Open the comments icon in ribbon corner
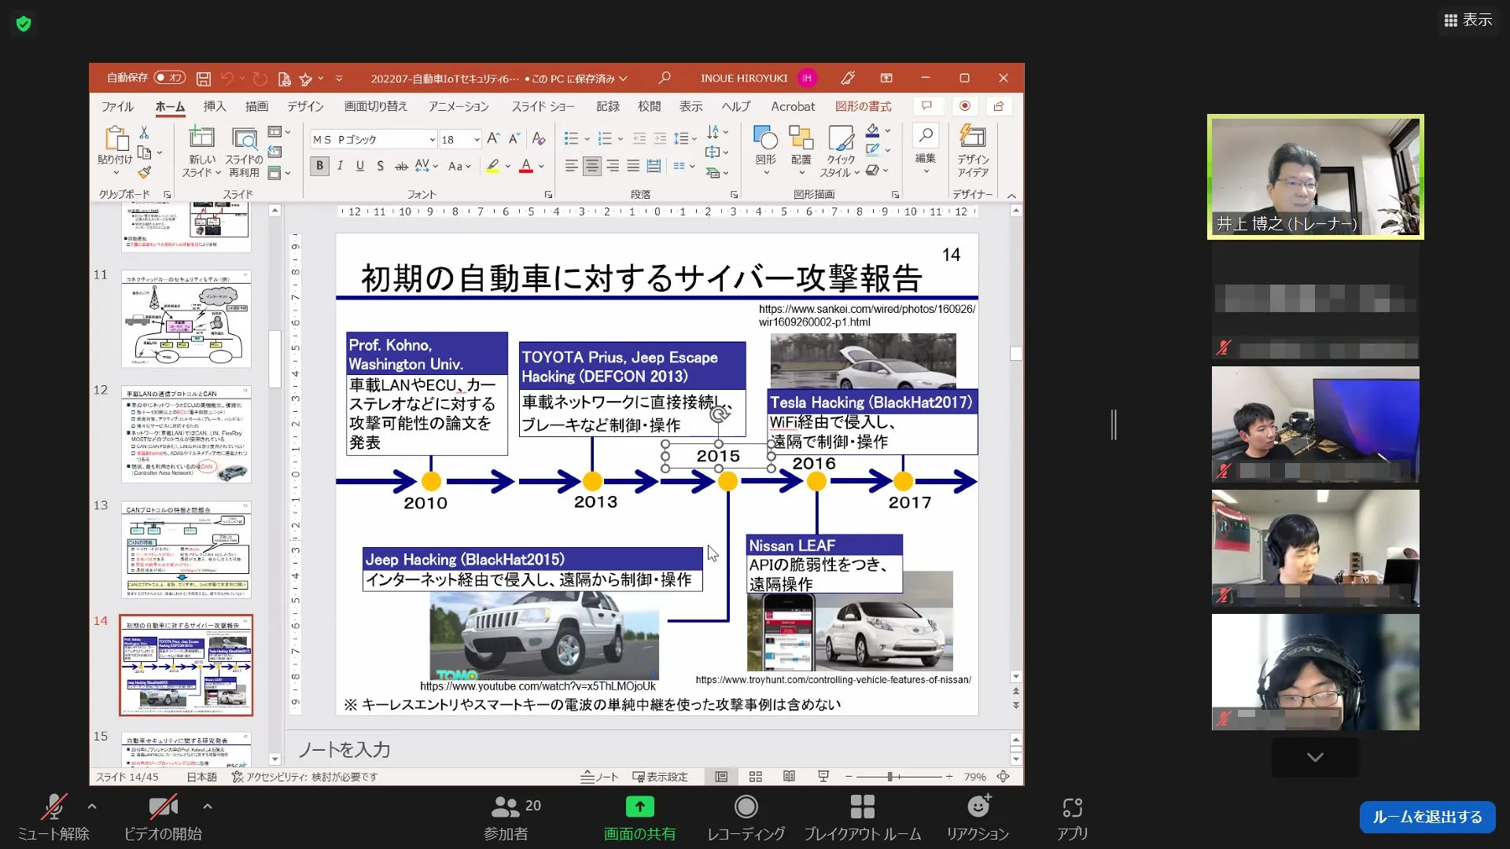The width and height of the screenshot is (1510, 849). click(x=926, y=106)
